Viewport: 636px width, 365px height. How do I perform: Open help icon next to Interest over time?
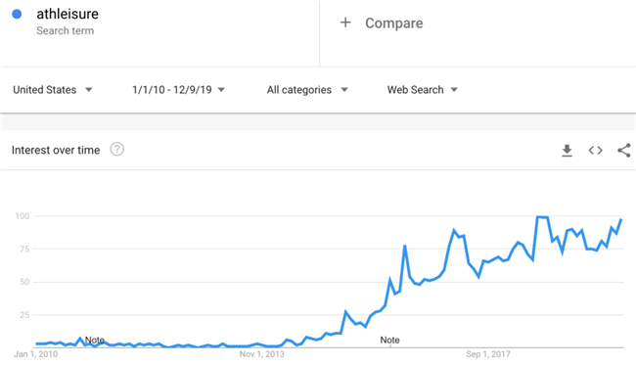[x=117, y=150]
